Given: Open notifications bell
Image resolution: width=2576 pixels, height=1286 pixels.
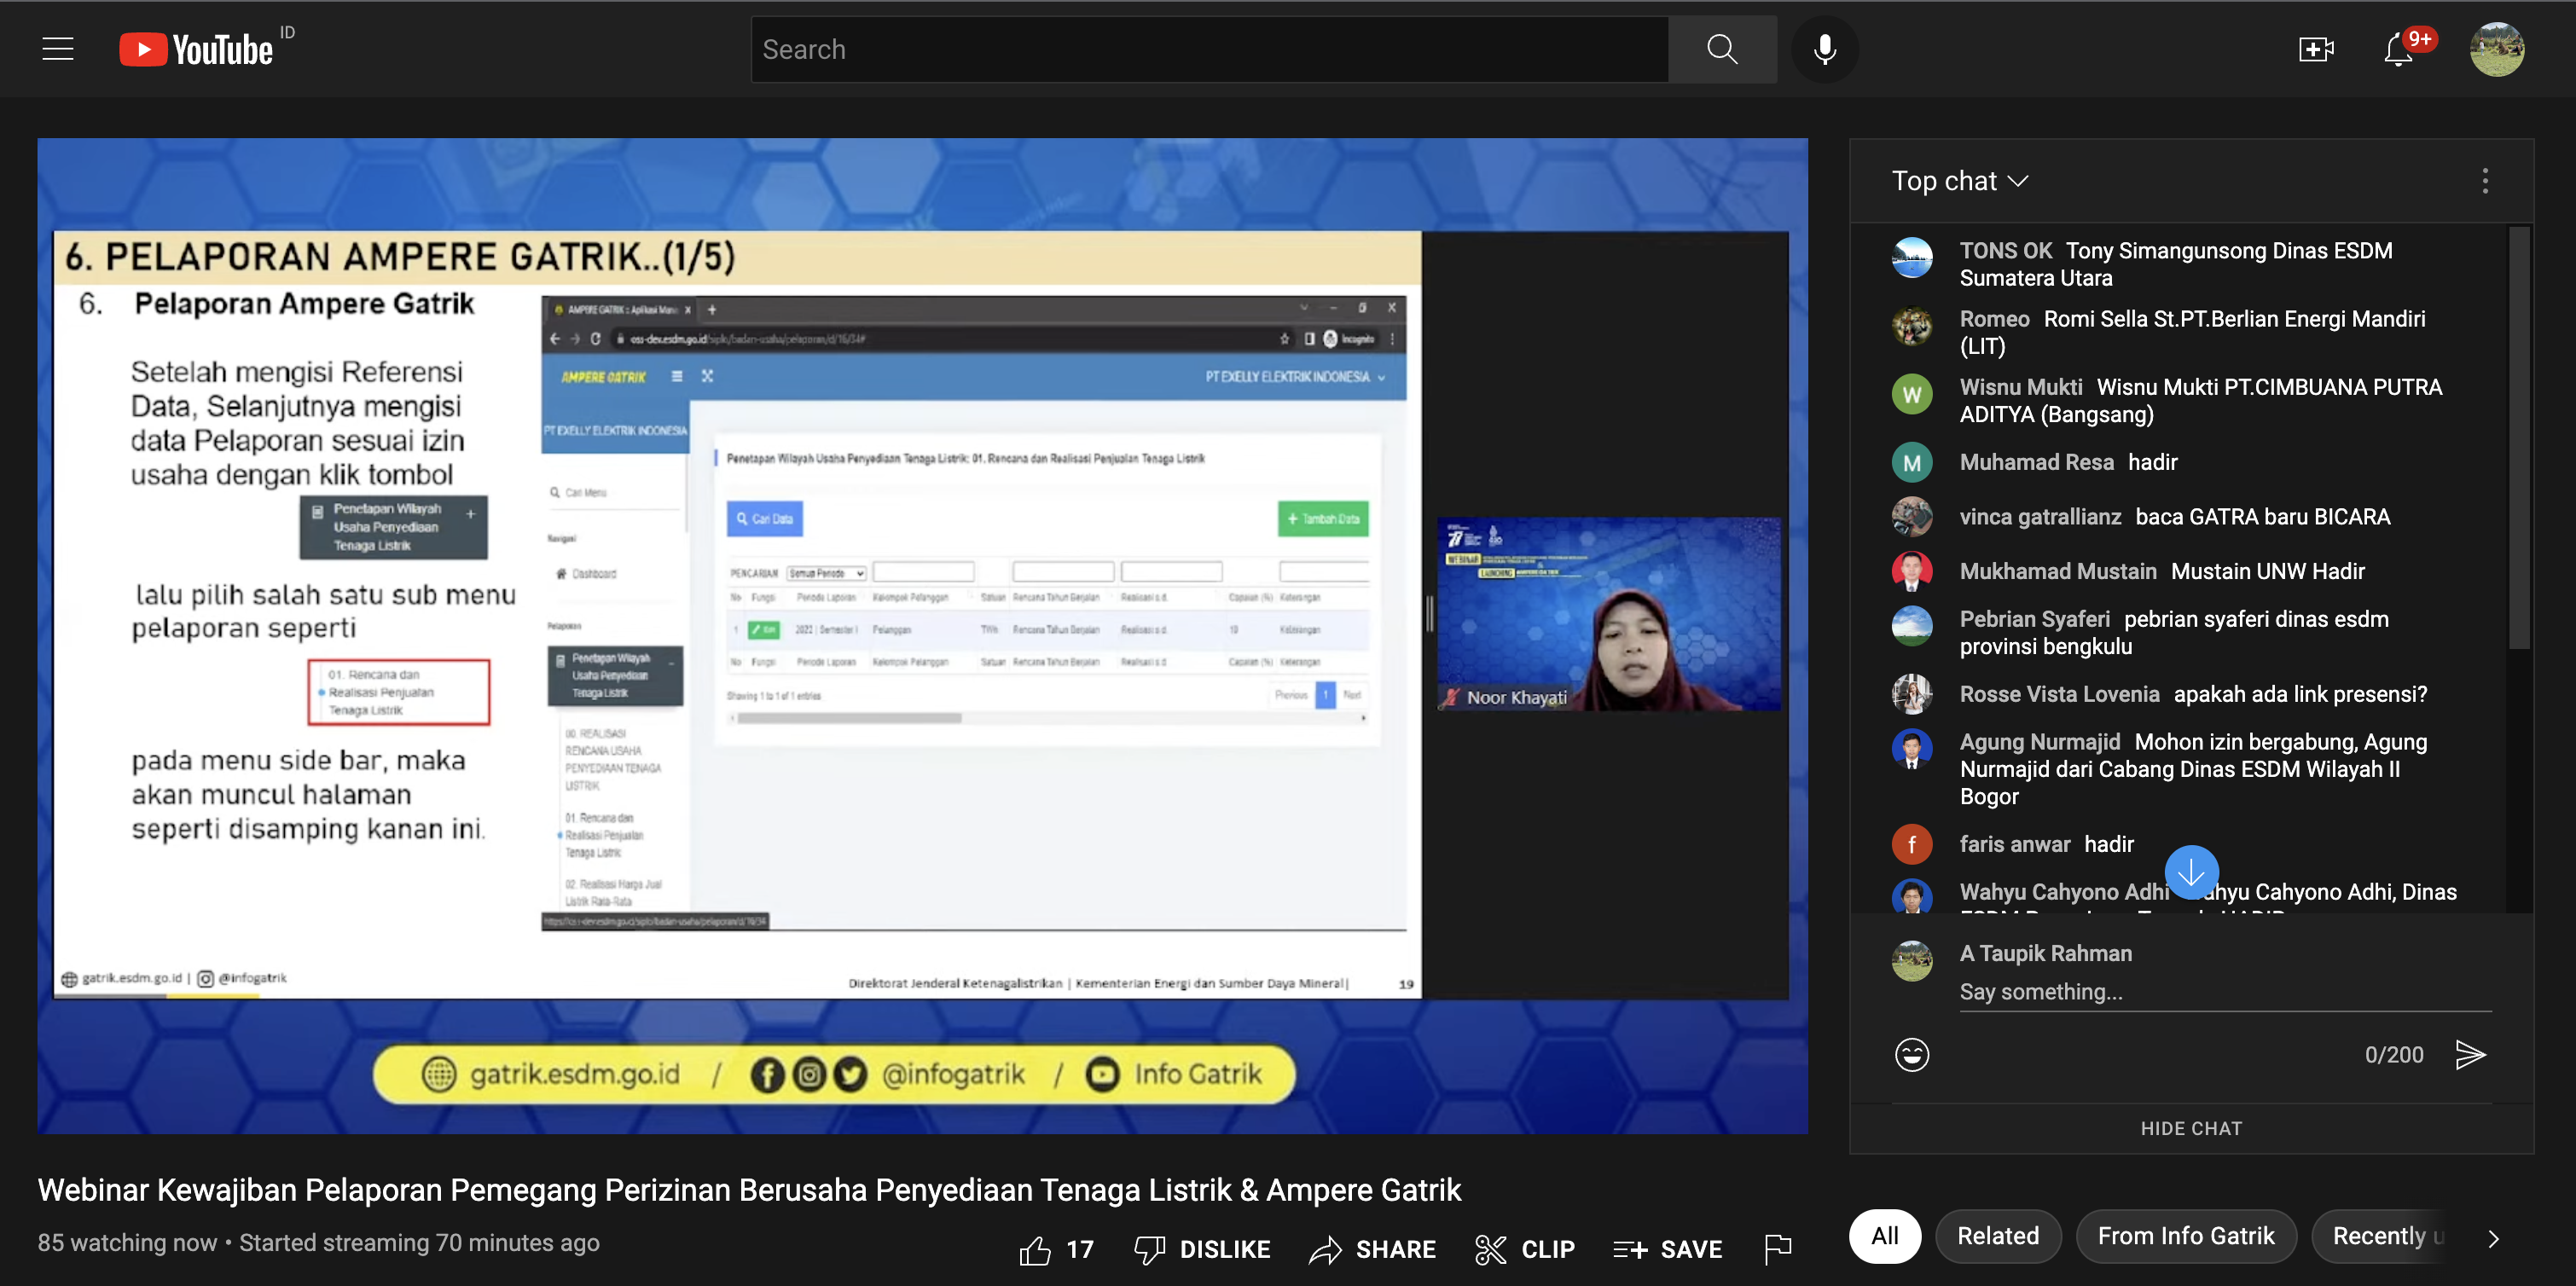Looking at the screenshot, I should [2398, 49].
